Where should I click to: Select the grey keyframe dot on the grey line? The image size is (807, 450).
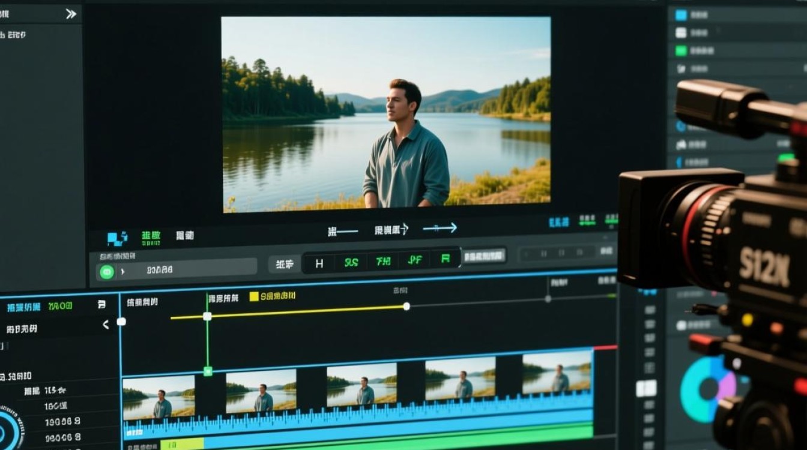pos(548,298)
